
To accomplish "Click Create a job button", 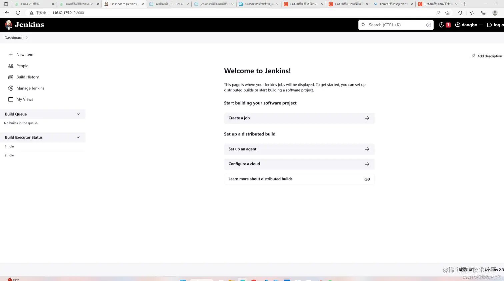I will click(x=299, y=118).
